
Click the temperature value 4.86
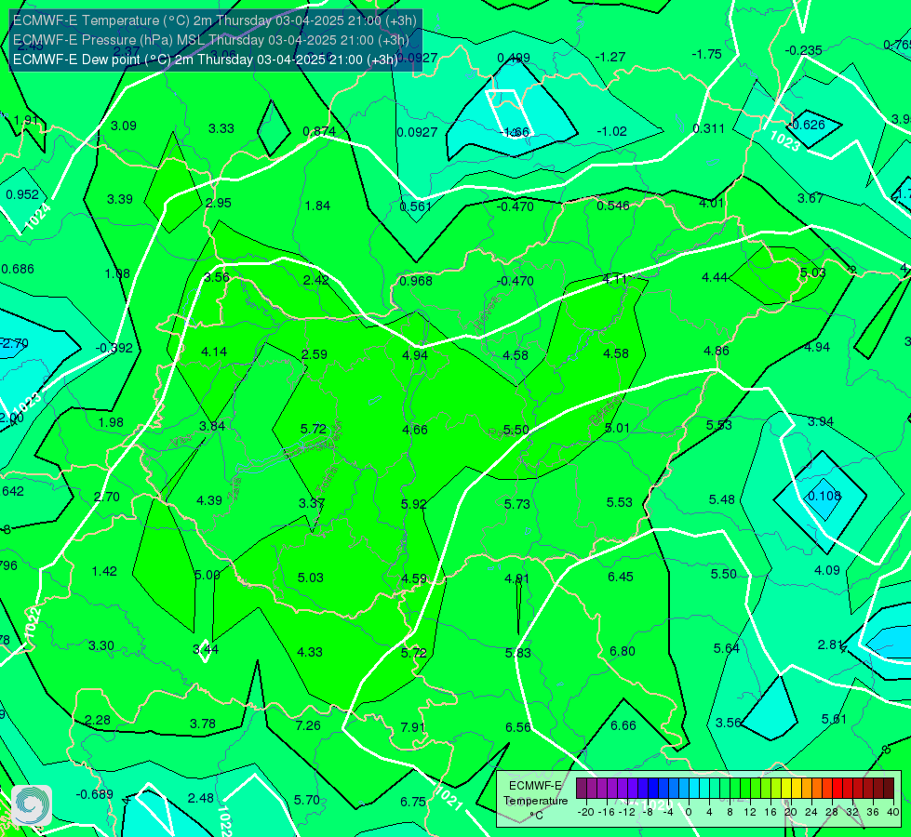(717, 351)
